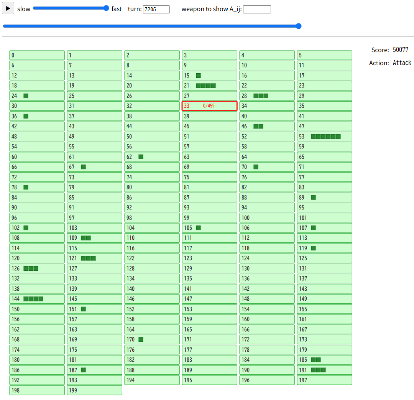This screenshot has width=414, height=400.
Task: Select cell number 117
Action: point(209,248)
